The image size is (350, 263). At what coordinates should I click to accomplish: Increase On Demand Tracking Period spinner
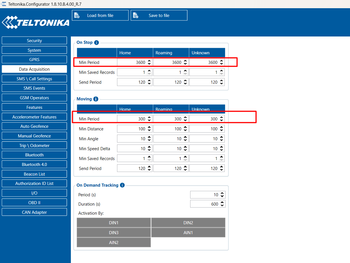pyautogui.click(x=222, y=193)
